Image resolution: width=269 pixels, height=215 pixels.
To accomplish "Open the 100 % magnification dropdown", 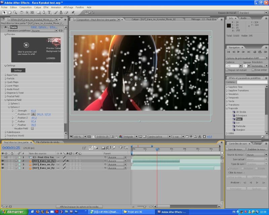I will 80,137.
